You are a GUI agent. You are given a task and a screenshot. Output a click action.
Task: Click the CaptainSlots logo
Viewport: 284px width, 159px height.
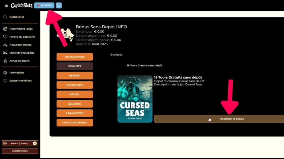point(22,6)
